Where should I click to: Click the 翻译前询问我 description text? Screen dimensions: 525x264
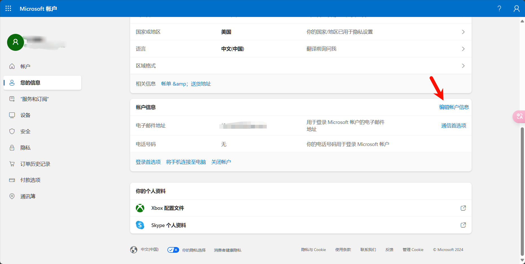(321, 49)
